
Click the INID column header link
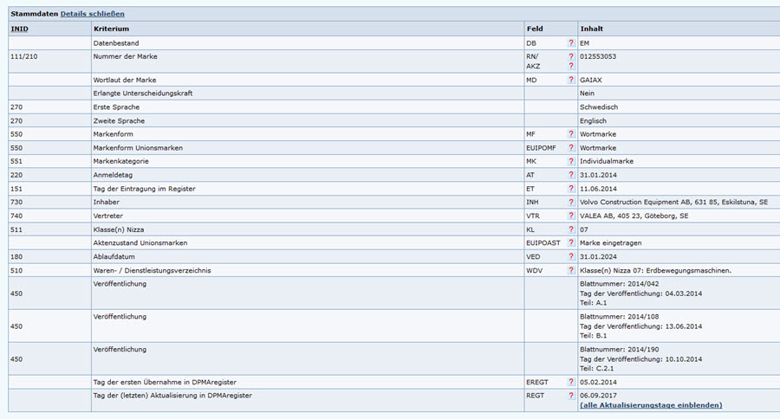coord(19,29)
